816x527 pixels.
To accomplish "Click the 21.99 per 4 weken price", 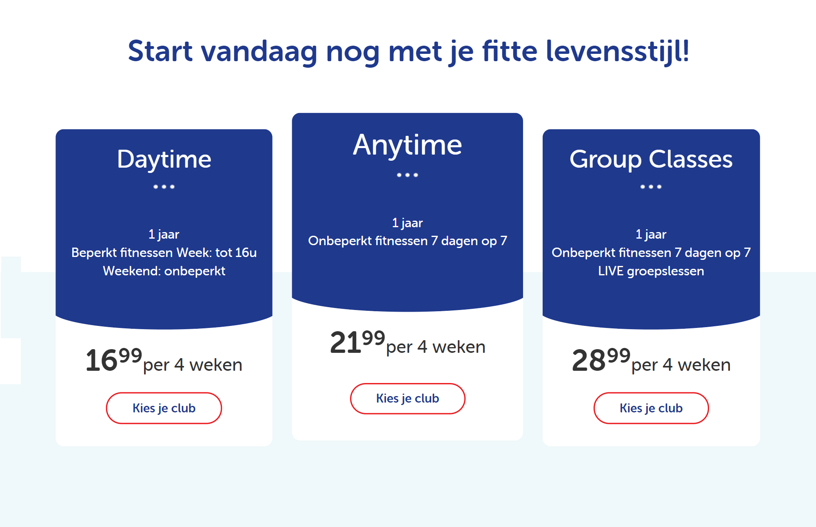I will pyautogui.click(x=408, y=342).
